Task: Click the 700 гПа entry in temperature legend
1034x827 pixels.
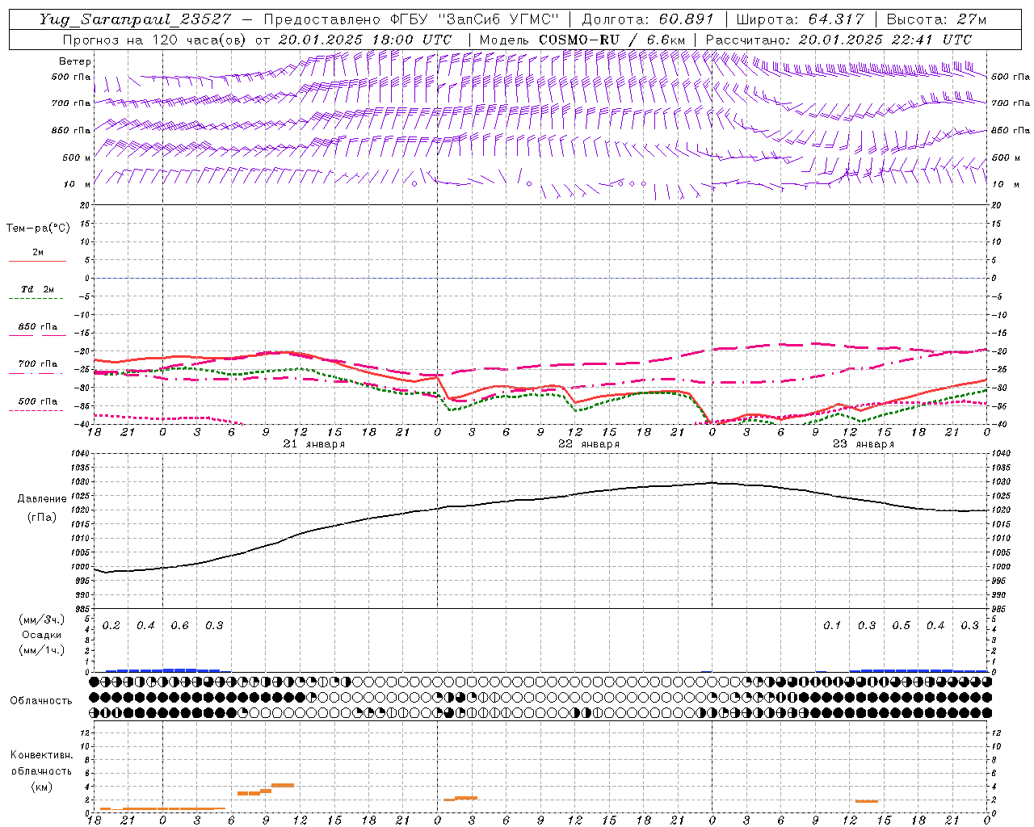Action: (38, 364)
